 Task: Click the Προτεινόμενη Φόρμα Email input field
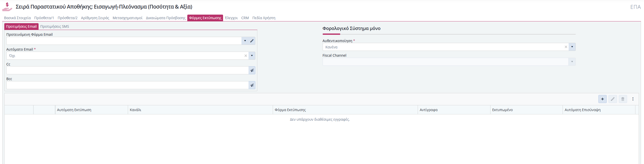pyautogui.click(x=124, y=41)
